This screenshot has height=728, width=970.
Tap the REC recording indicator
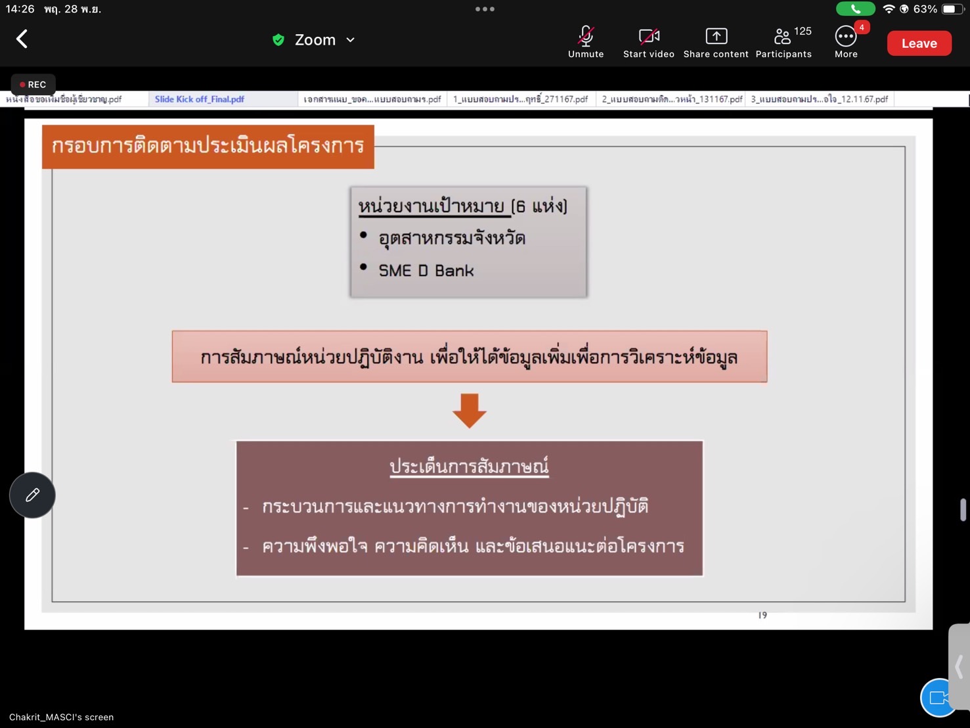33,84
